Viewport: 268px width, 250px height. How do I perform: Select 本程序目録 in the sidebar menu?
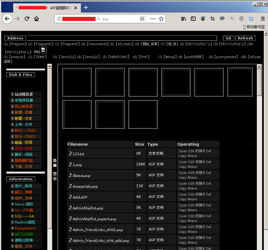[x=24, y=100]
